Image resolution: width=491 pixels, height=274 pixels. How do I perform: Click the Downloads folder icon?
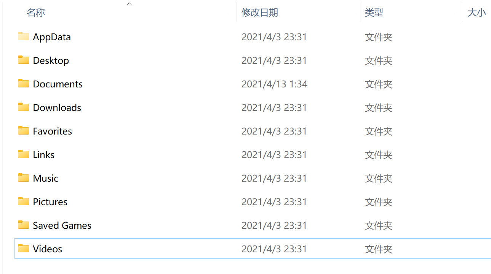24,107
